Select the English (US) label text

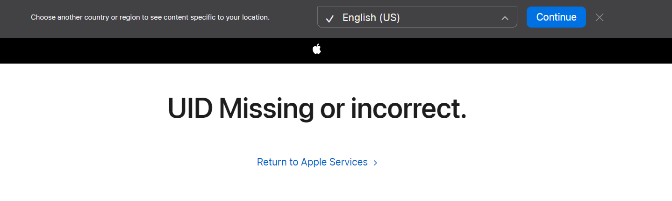pyautogui.click(x=371, y=18)
